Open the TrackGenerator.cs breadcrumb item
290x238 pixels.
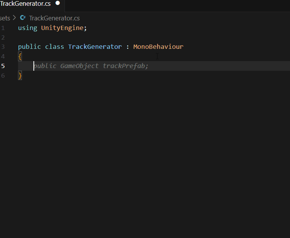[x=54, y=18]
